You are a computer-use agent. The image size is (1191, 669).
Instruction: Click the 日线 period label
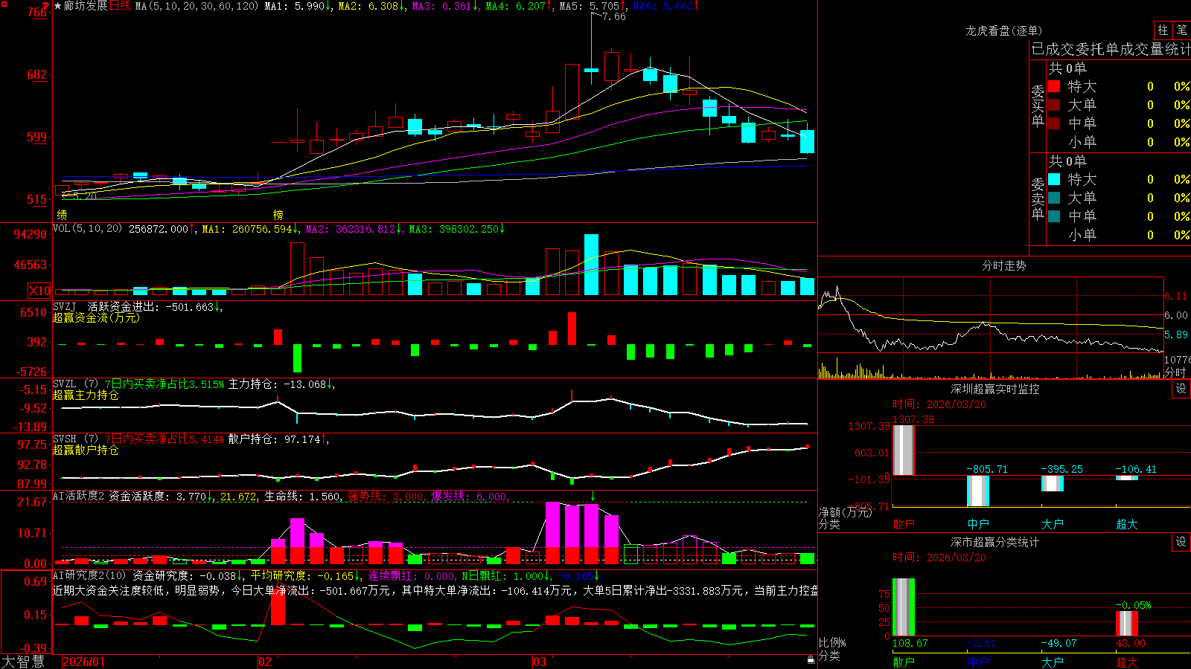[120, 6]
